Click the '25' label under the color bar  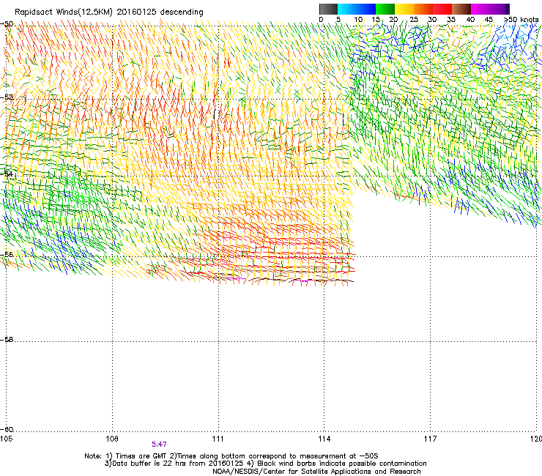click(414, 20)
